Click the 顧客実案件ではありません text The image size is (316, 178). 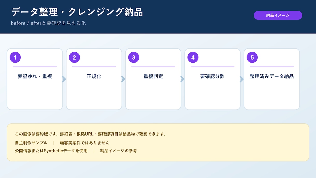coord(85,143)
